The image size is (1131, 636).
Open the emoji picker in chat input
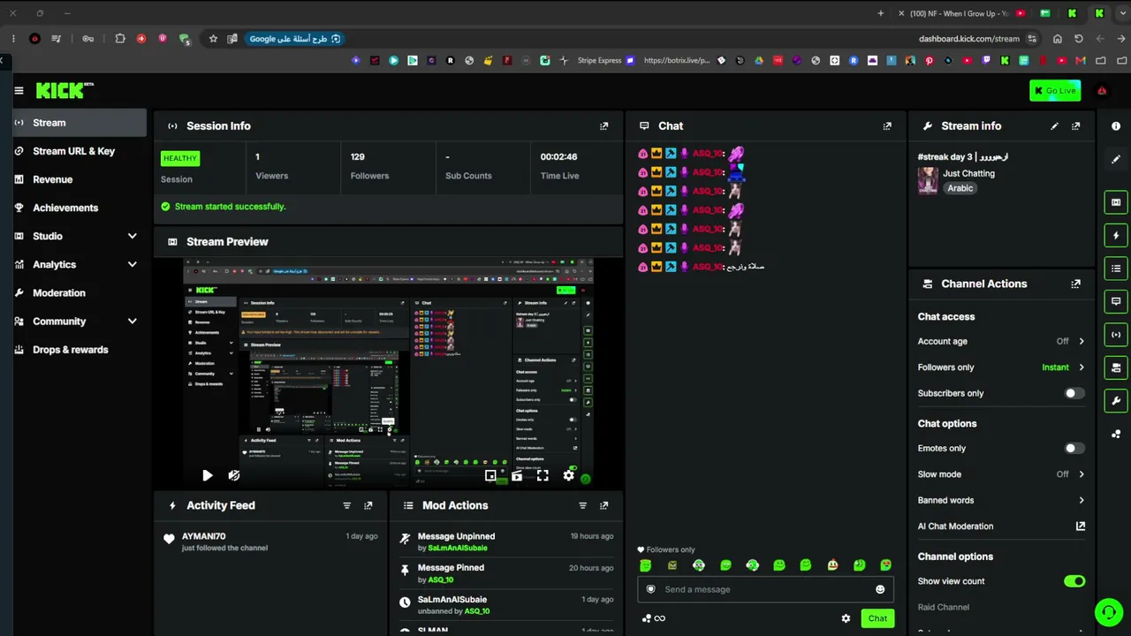tap(880, 589)
